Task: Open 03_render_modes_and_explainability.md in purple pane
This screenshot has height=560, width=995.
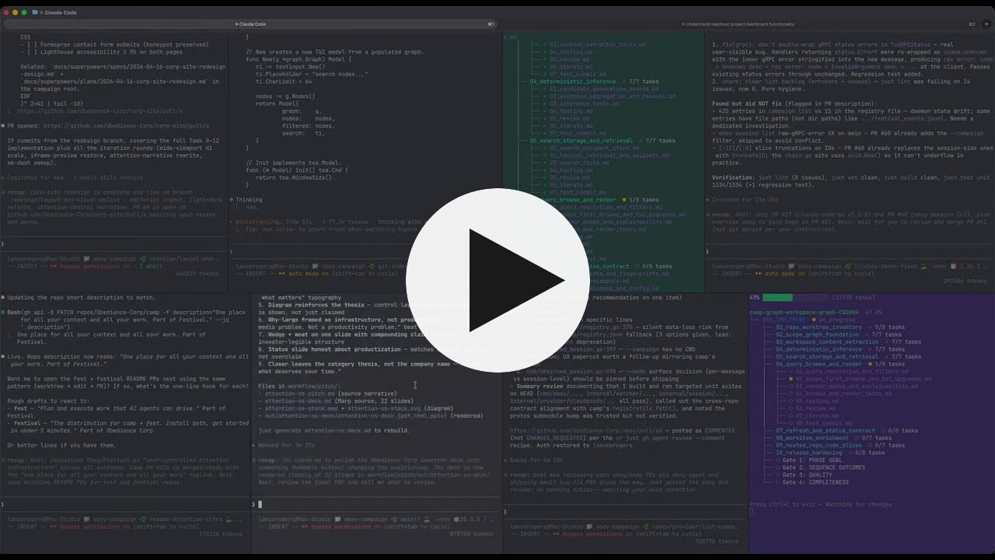Action: click(x=855, y=386)
